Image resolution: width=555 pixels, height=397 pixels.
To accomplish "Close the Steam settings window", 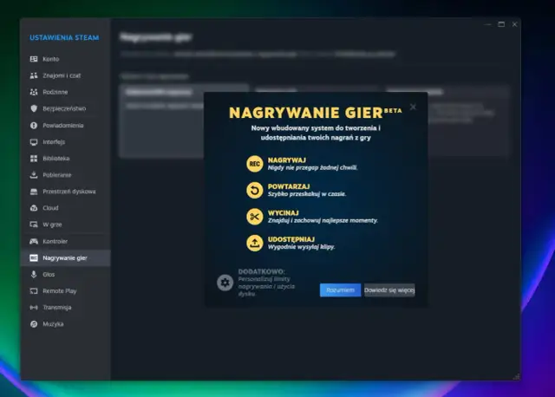I will pos(514,24).
